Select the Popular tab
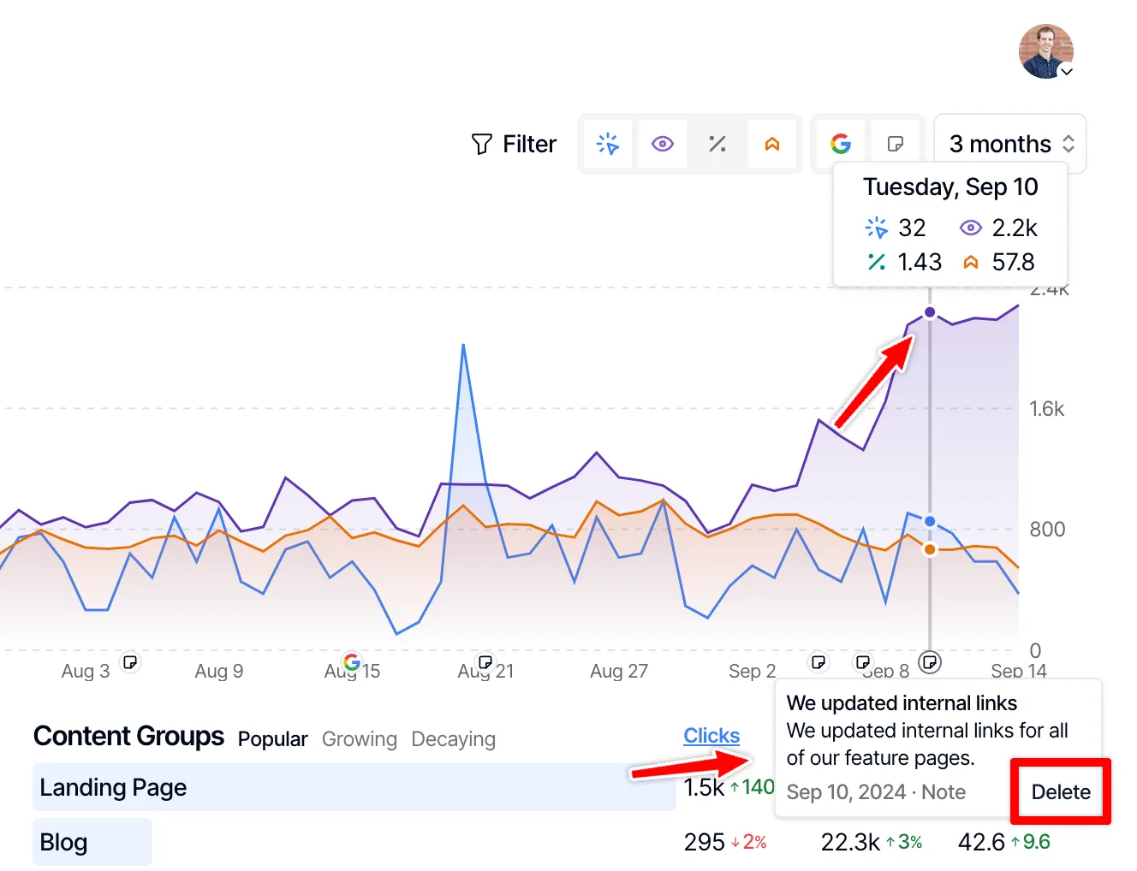This screenshot has width=1137, height=871. click(272, 739)
